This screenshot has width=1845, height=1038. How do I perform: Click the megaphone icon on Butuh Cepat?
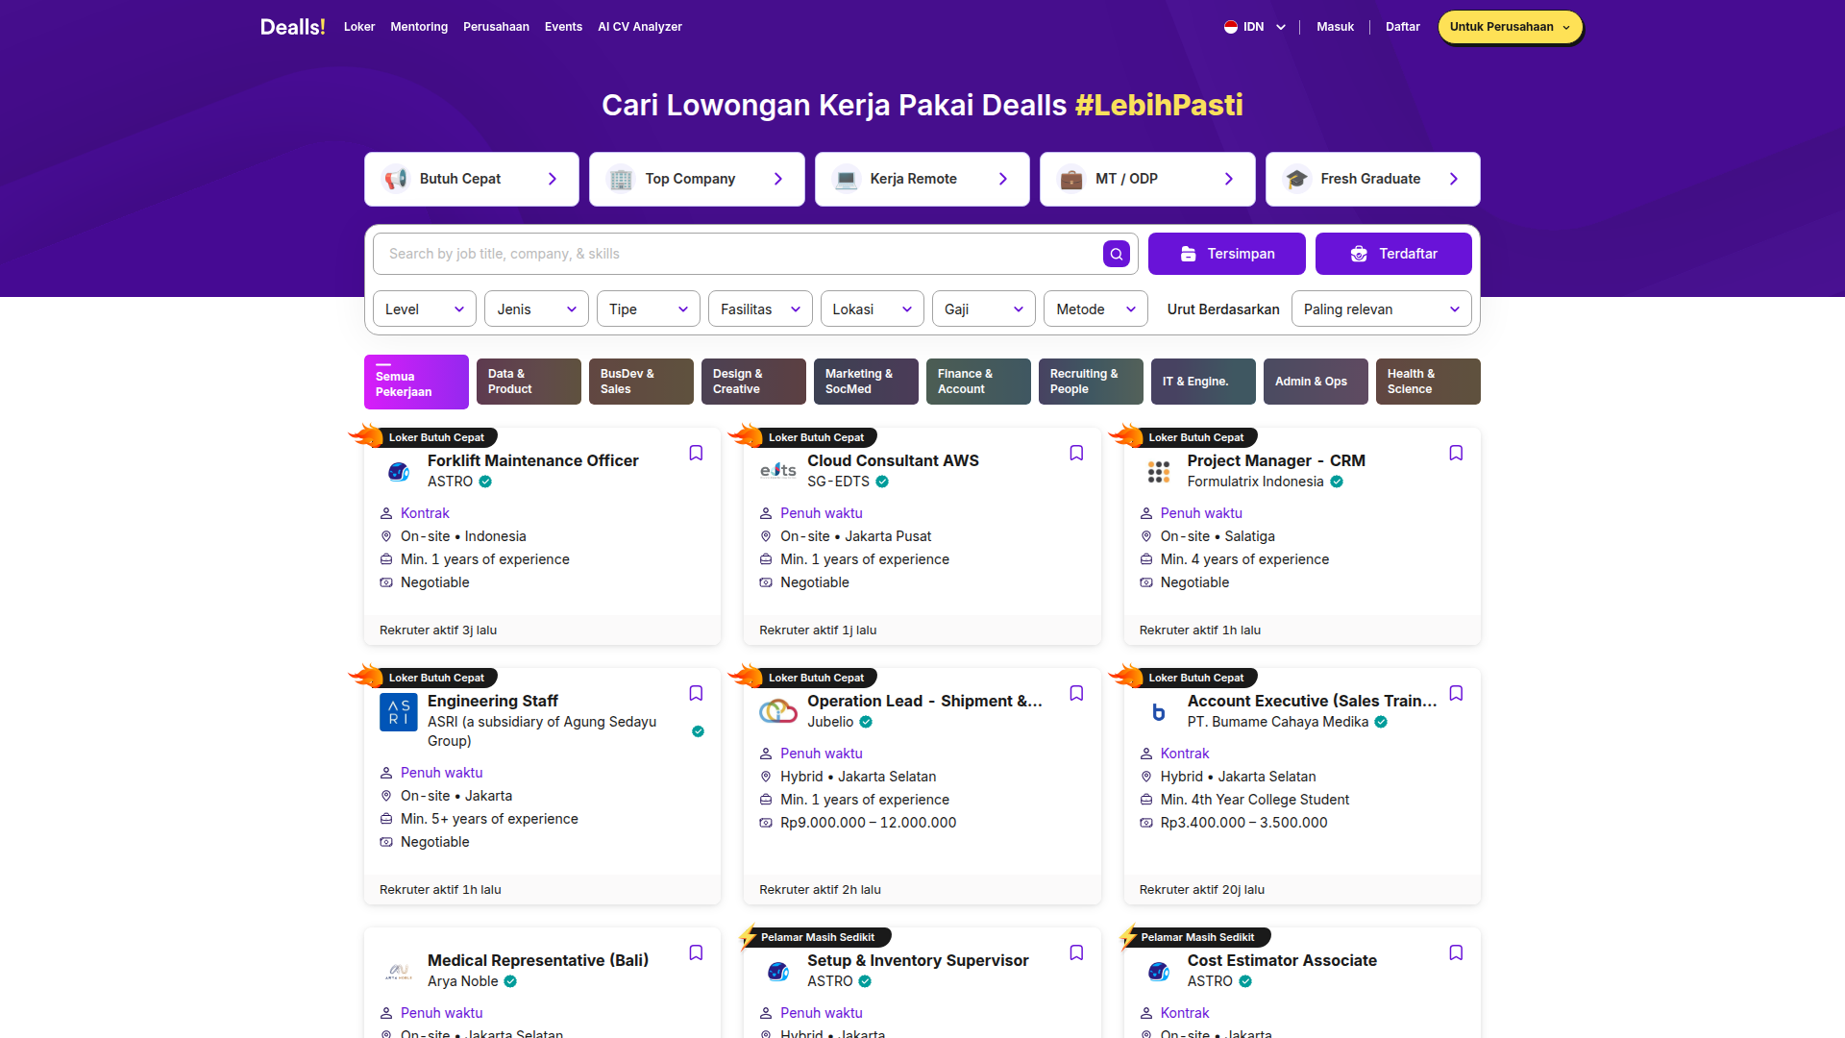pyautogui.click(x=396, y=179)
